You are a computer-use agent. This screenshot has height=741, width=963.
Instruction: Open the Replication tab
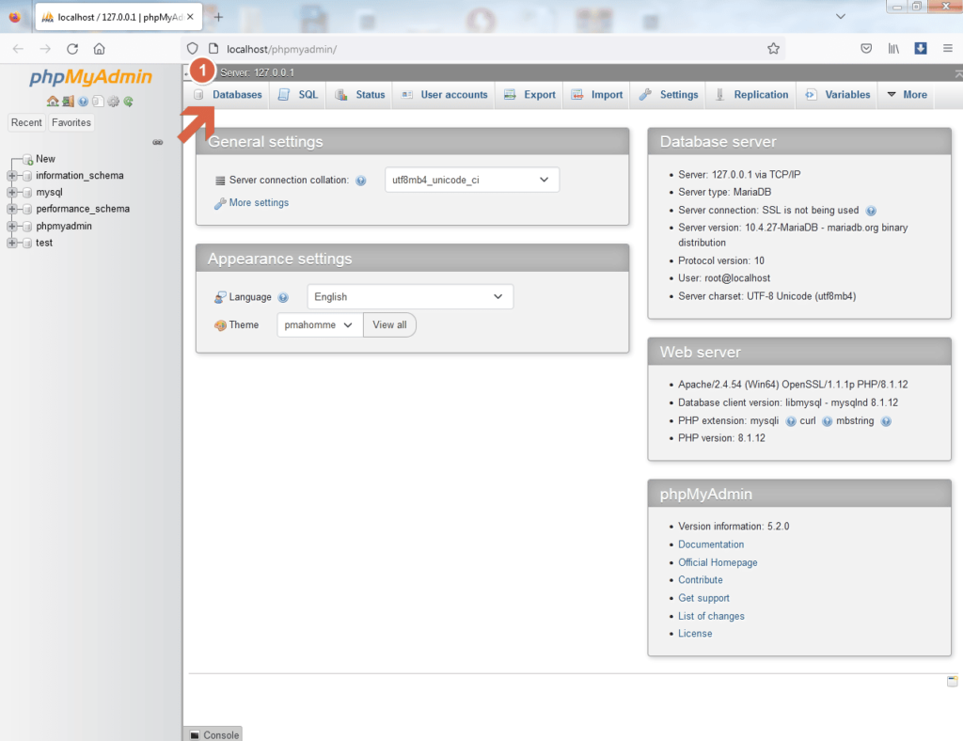point(751,95)
